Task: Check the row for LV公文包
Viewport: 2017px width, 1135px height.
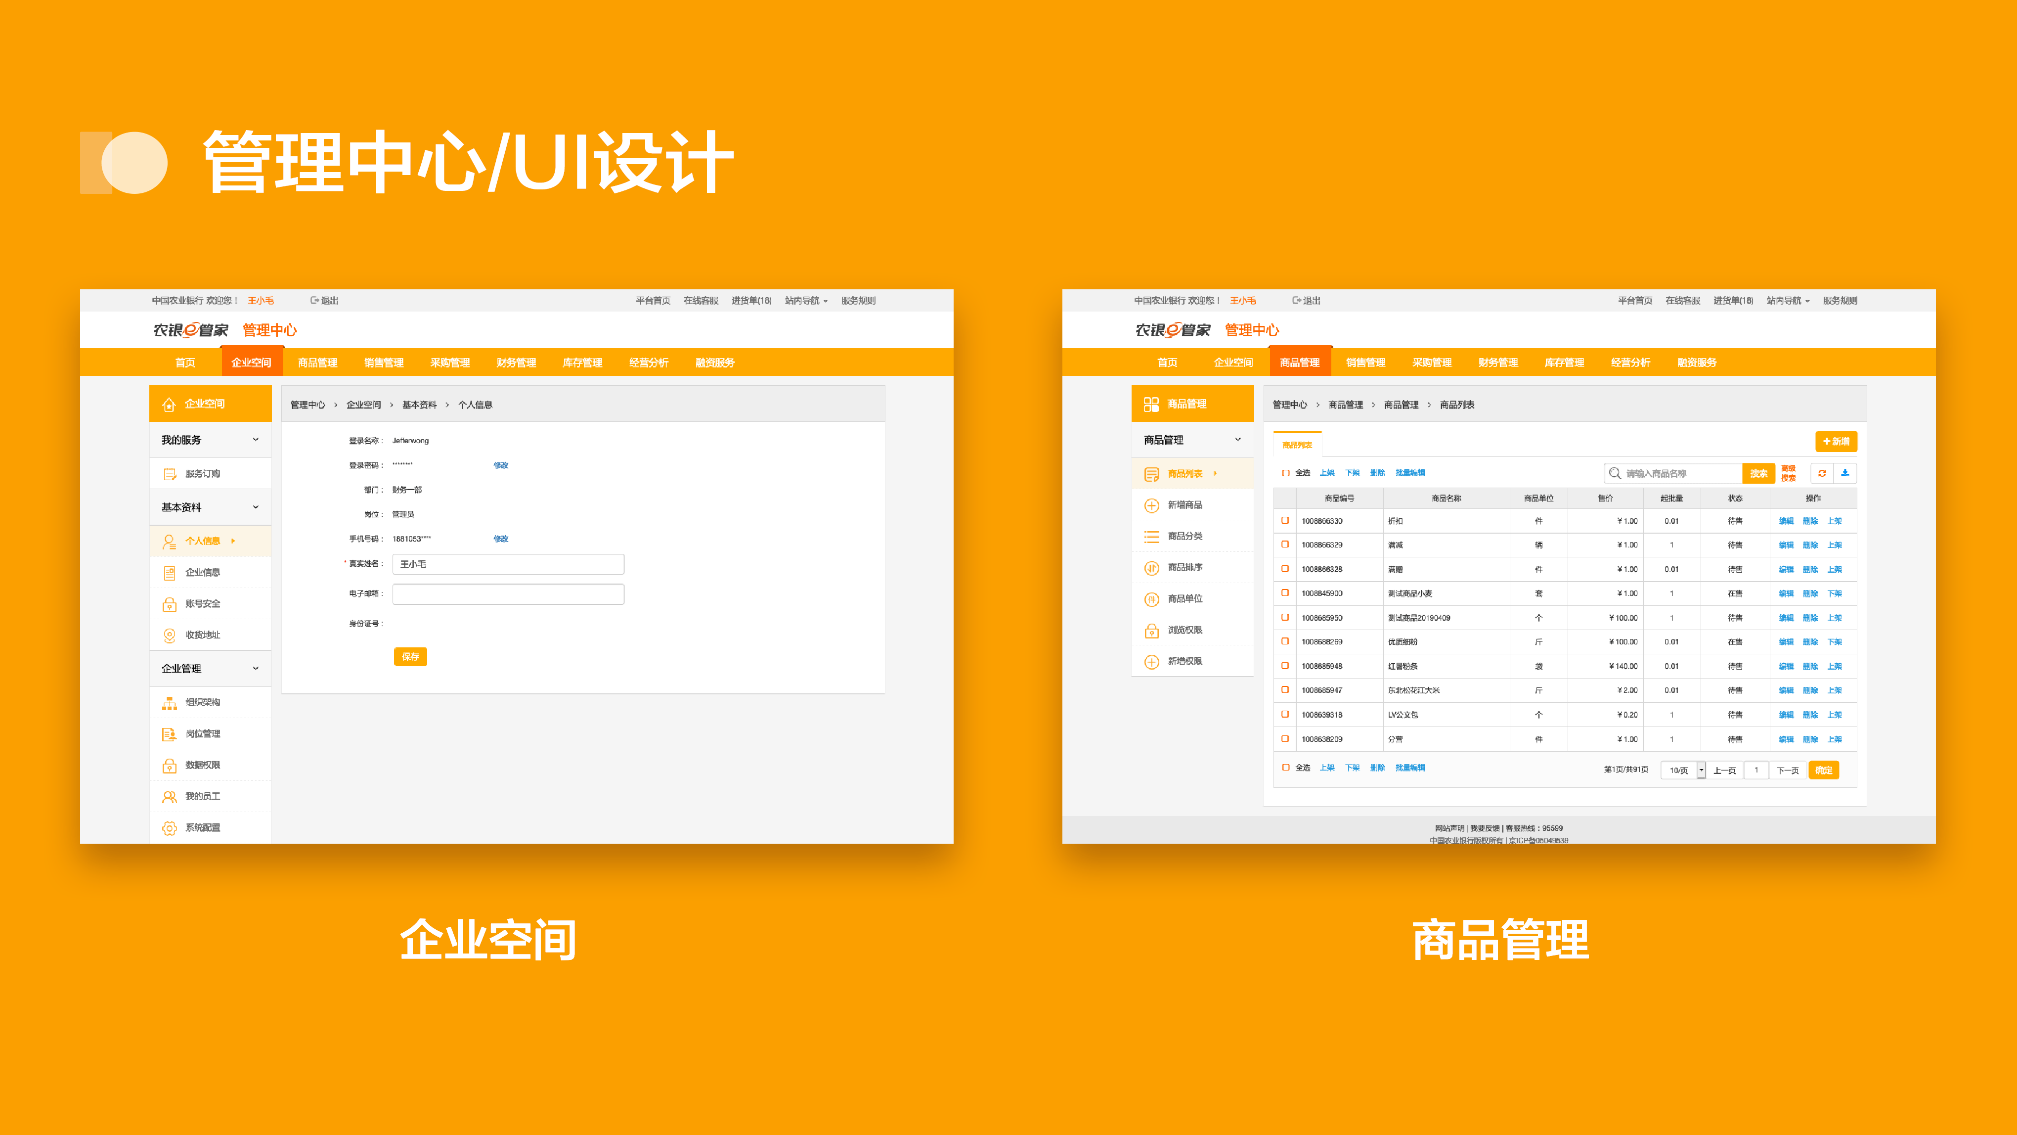Action: [1285, 714]
